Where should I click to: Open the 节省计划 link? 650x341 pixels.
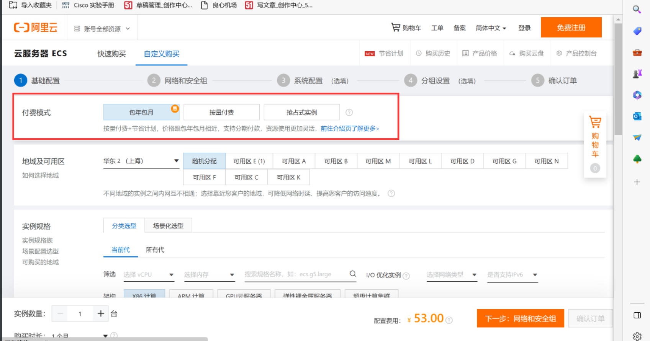click(384, 54)
